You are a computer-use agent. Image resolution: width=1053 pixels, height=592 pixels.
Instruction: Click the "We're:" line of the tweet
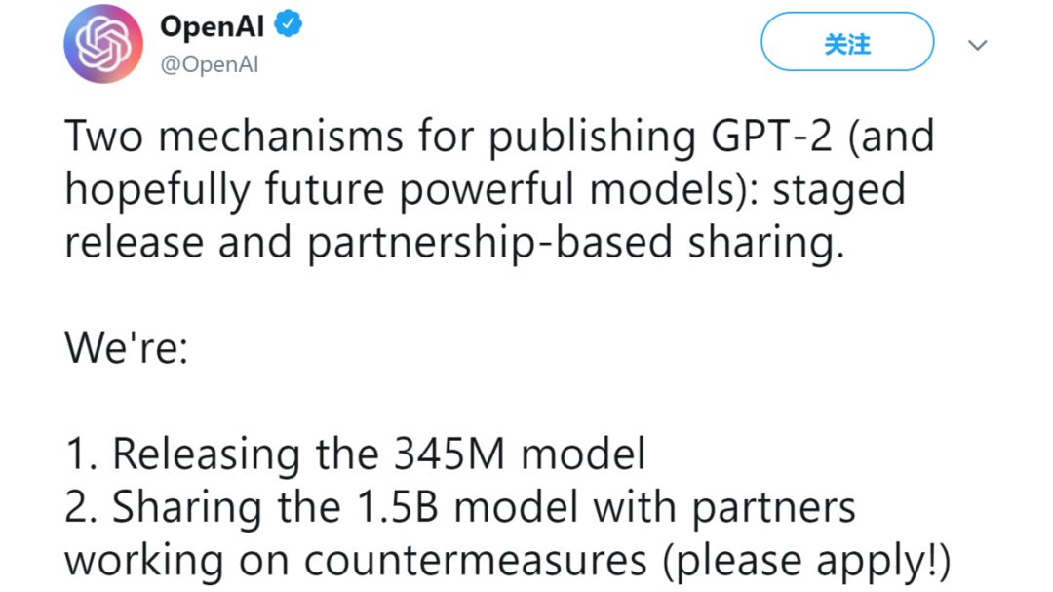coord(126,348)
